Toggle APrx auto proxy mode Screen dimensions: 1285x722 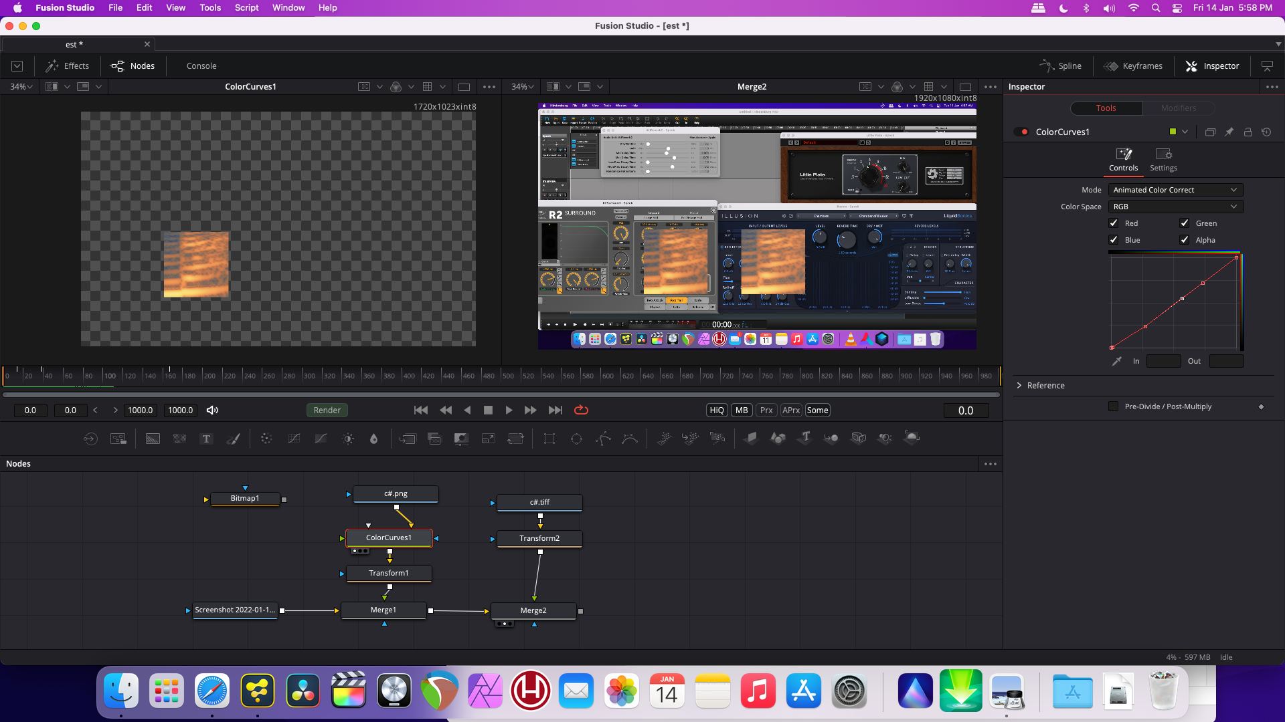point(791,410)
